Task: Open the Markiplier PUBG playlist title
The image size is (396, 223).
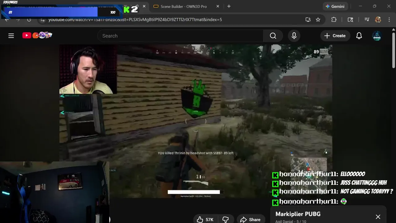Action: tap(298, 214)
